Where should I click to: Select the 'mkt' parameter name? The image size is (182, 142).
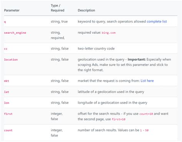click(7, 81)
